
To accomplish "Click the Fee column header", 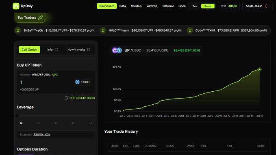I will coord(229,146).
